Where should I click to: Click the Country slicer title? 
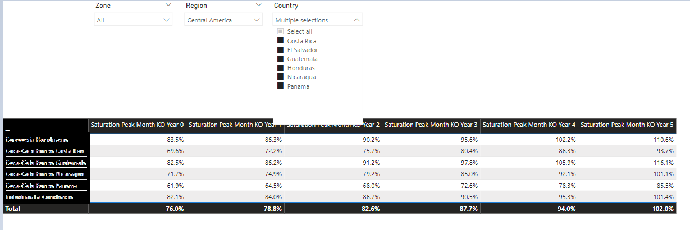click(286, 6)
